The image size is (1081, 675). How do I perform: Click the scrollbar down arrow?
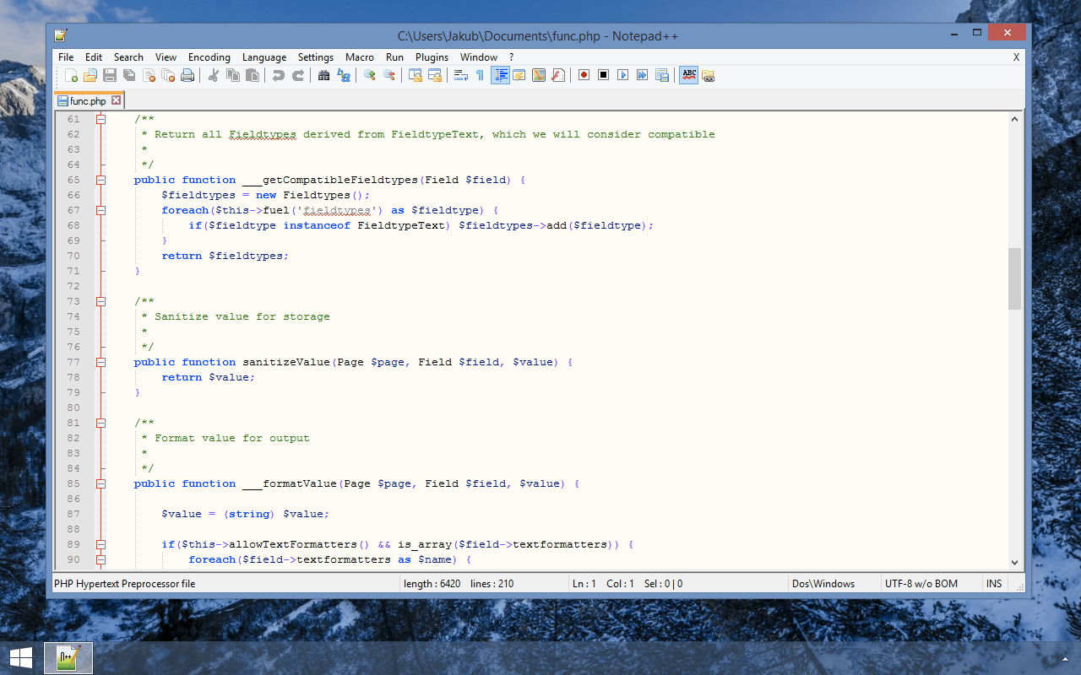coord(1014,562)
